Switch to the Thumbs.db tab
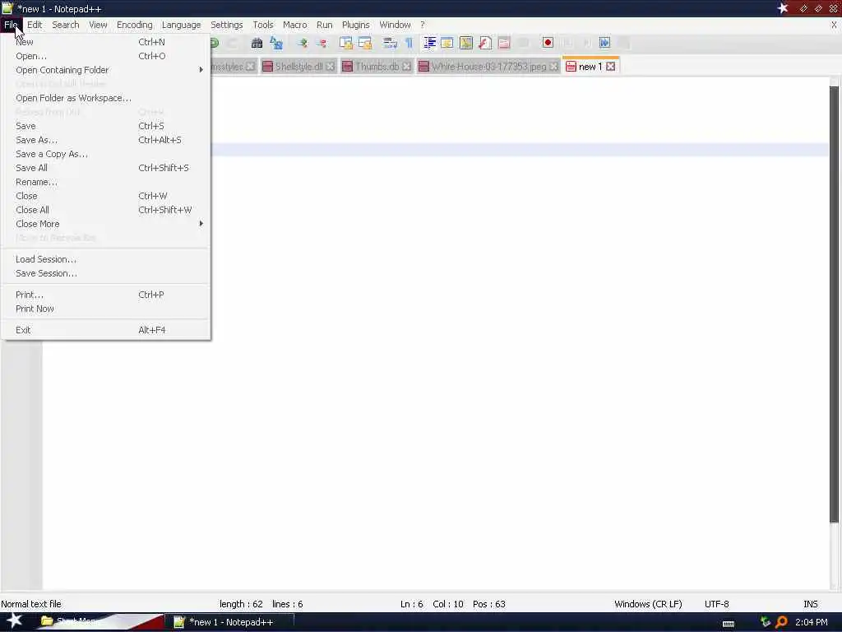The width and height of the screenshot is (842, 632). [377, 66]
